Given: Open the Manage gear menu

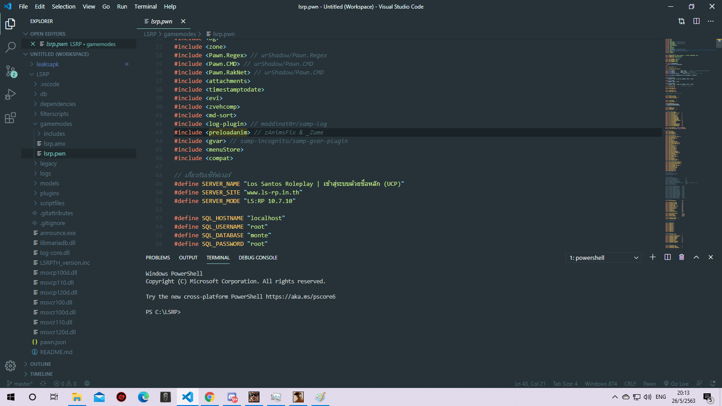Looking at the screenshot, I should click(x=10, y=365).
